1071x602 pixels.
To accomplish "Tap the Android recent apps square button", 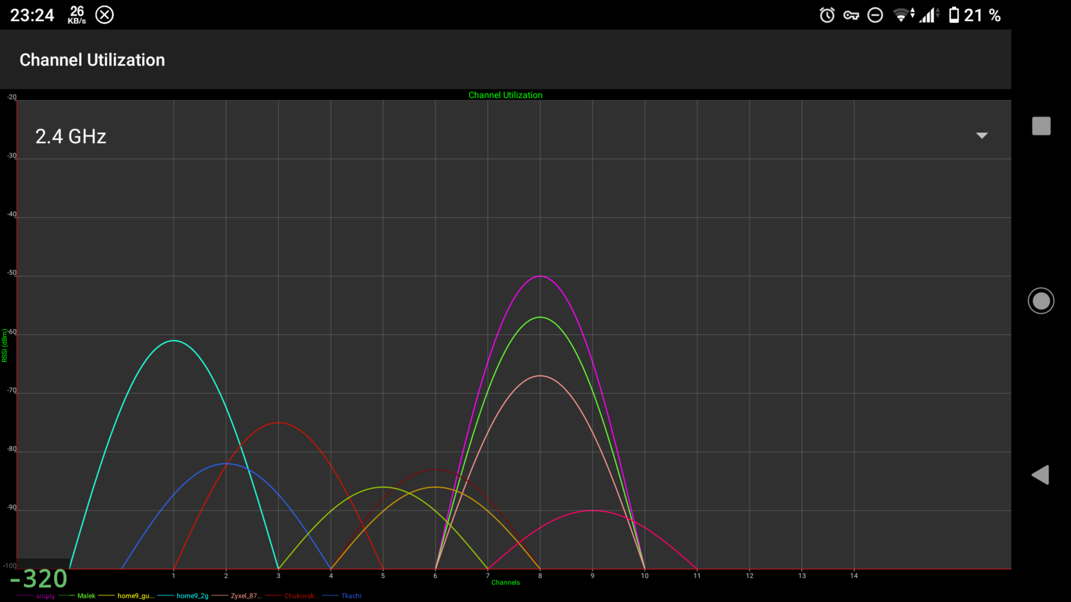I will [x=1041, y=126].
